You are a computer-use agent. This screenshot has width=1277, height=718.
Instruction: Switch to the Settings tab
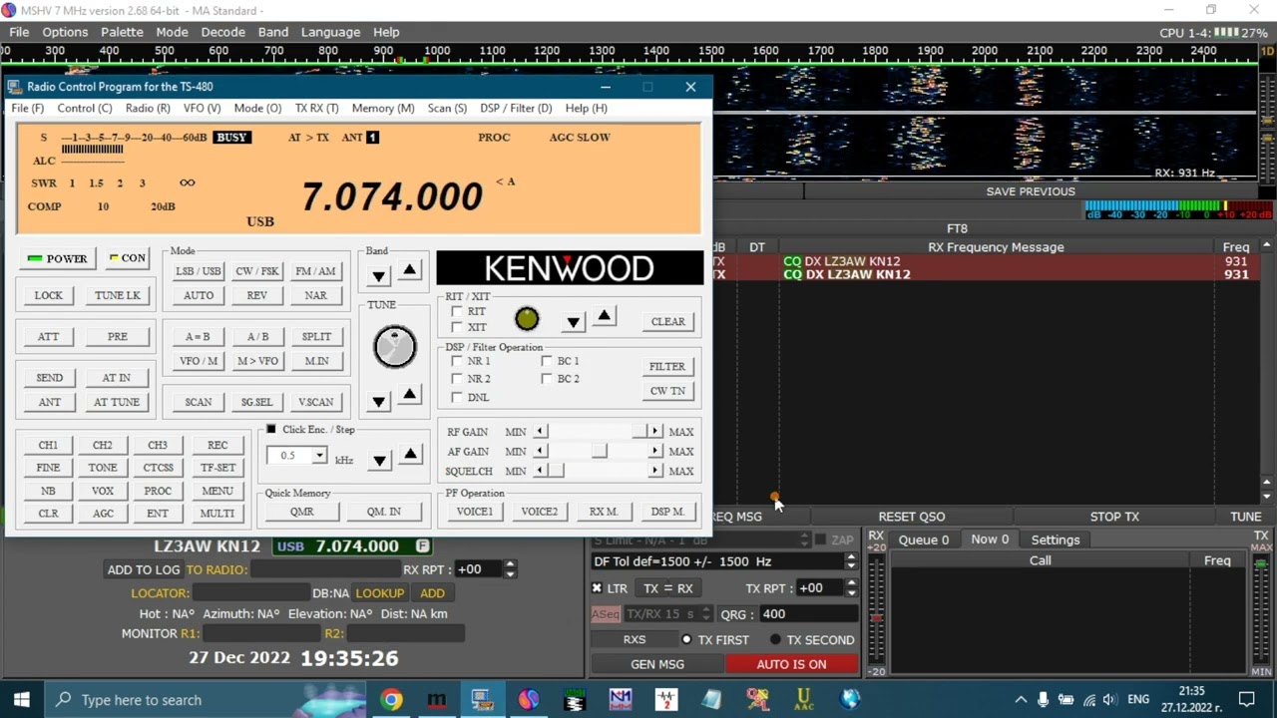click(1055, 539)
